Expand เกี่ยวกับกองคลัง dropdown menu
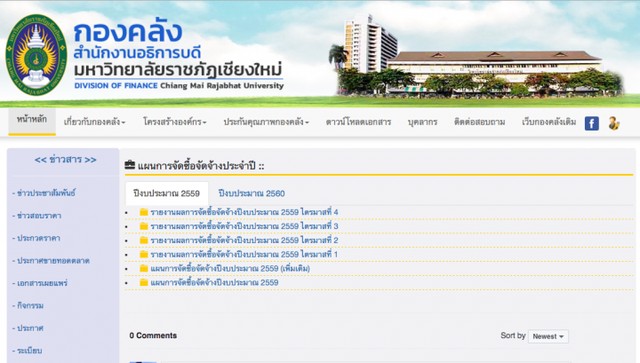 pyautogui.click(x=94, y=122)
